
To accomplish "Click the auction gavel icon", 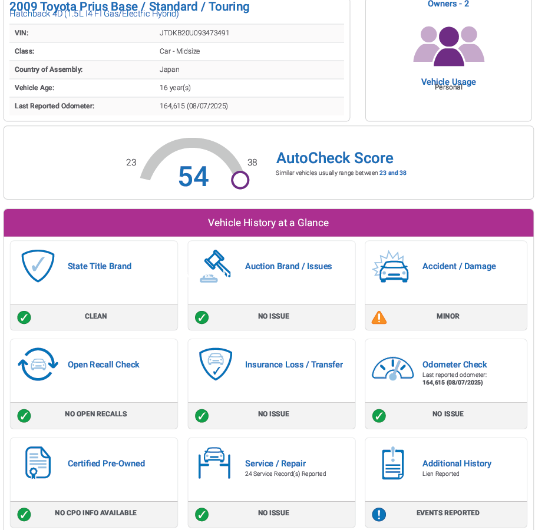I will pos(214,266).
